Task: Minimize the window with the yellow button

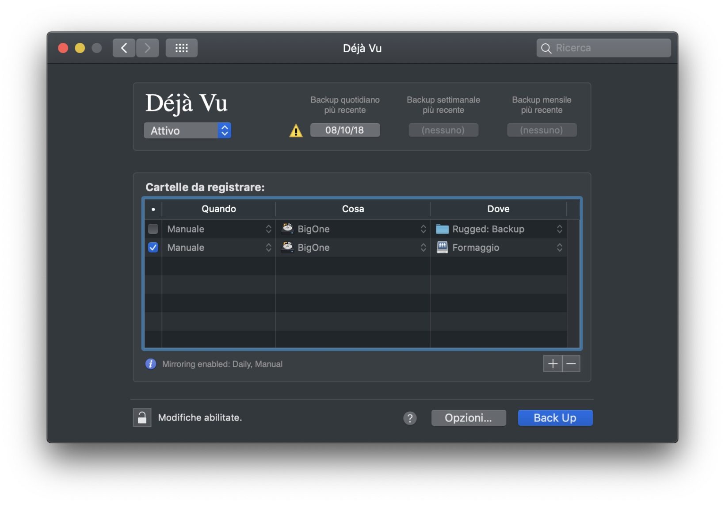Action: tap(80, 48)
